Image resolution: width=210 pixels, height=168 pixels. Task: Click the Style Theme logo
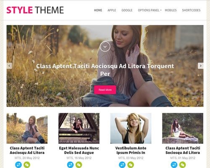[35, 10]
